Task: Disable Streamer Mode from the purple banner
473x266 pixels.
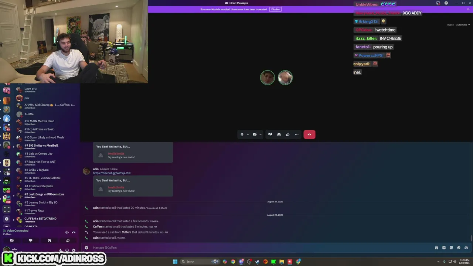Action: [x=275, y=9]
